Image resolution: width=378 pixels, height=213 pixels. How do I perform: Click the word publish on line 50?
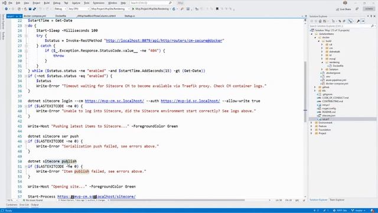69,162
